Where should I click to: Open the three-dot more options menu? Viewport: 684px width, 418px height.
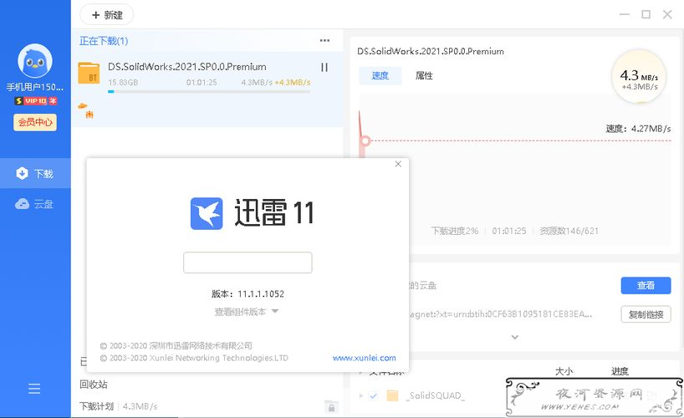pos(324,40)
